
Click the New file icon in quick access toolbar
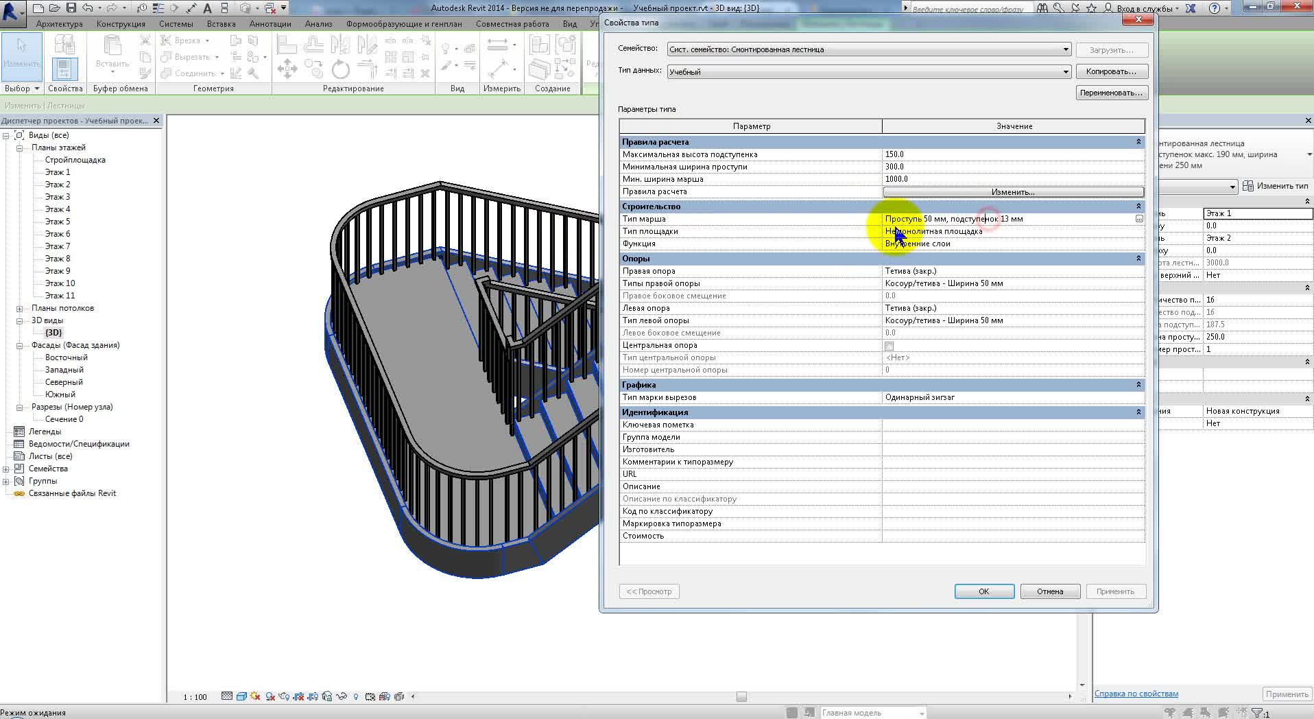click(39, 8)
